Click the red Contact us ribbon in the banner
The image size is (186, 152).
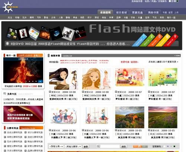tap(171, 40)
